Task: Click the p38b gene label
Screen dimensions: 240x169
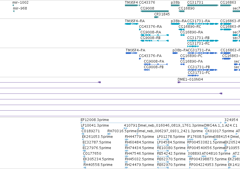Action: click(175, 3)
